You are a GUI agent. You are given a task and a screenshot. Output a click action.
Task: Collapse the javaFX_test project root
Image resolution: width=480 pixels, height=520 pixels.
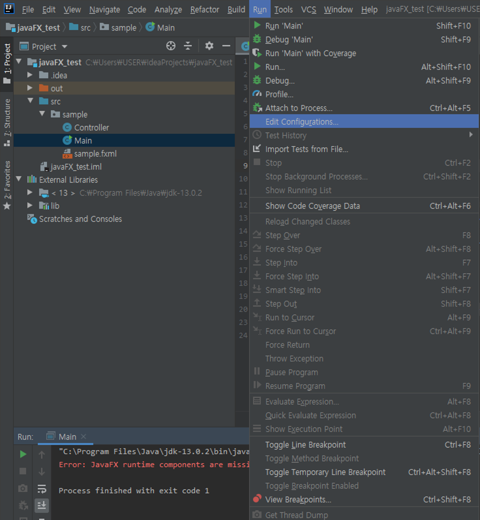tap(19, 61)
